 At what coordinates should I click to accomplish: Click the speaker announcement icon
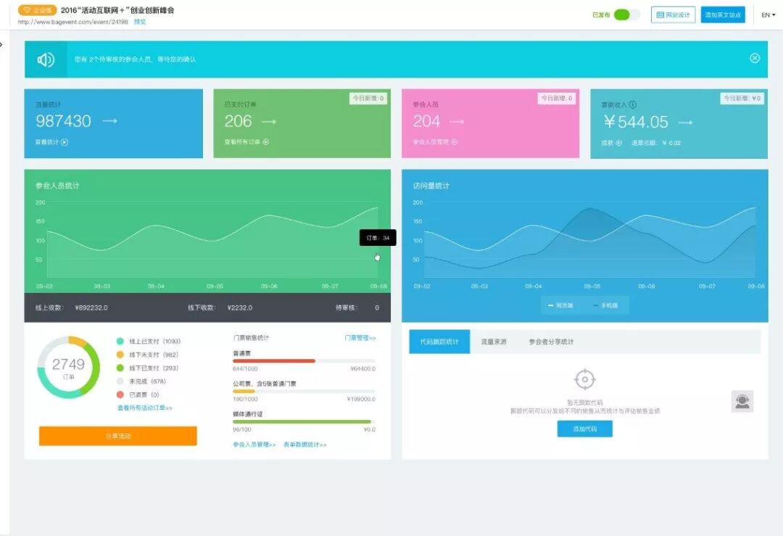46,60
